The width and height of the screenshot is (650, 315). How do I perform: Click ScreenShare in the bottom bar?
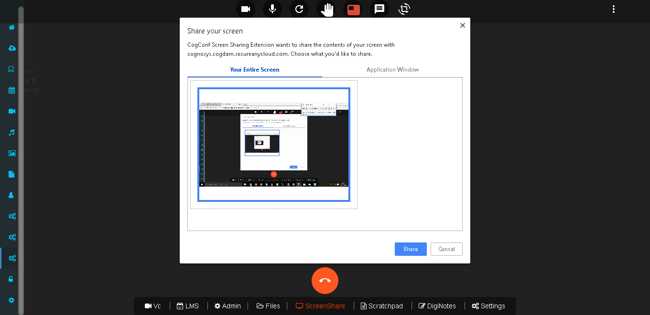(x=320, y=306)
